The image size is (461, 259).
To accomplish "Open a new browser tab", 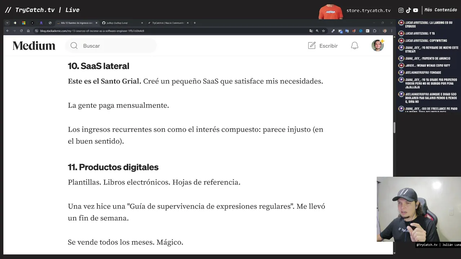I will pyautogui.click(x=195, y=23).
